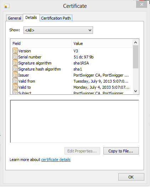Select the Serial number field icon
The height and width of the screenshot is (187, 150).
pyautogui.click(x=15, y=57)
